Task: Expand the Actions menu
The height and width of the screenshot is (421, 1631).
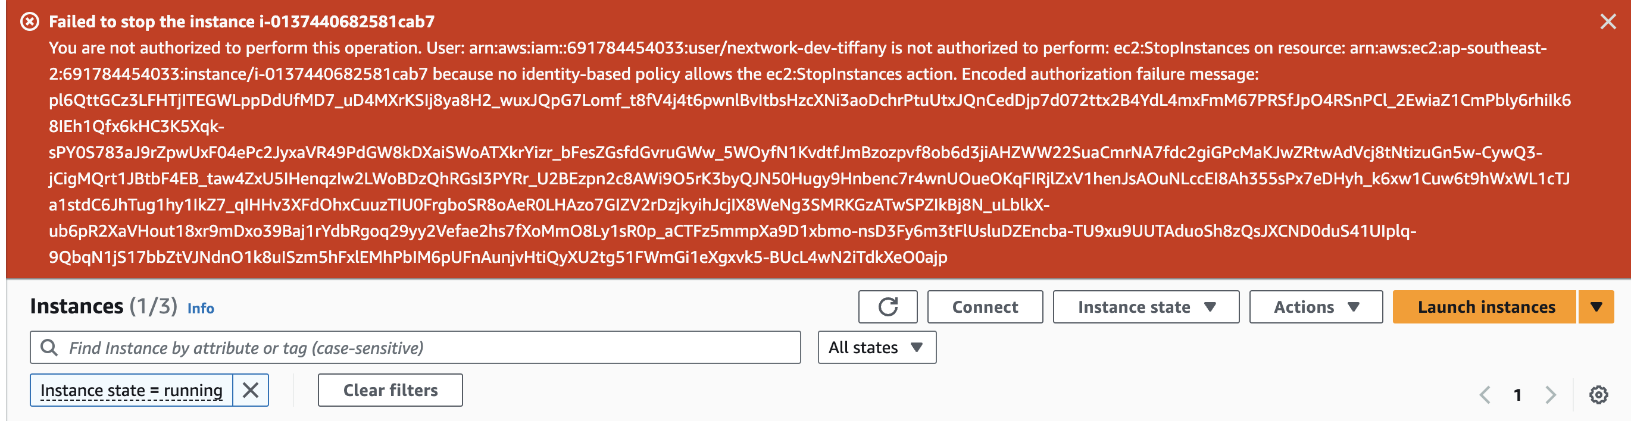Action: point(1315,307)
